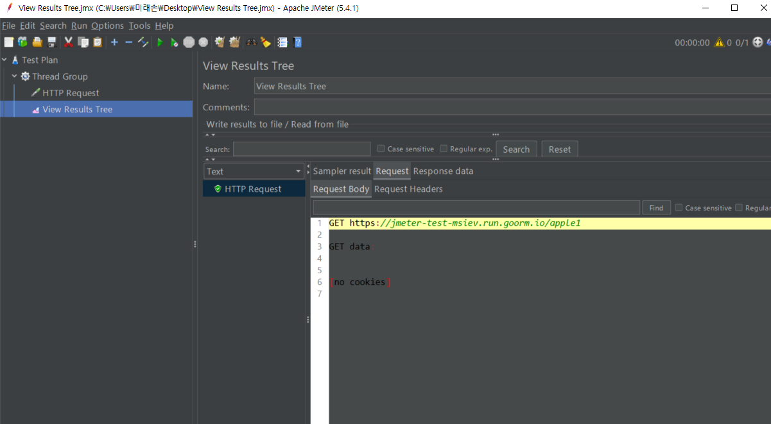Open the Help menu

(164, 26)
